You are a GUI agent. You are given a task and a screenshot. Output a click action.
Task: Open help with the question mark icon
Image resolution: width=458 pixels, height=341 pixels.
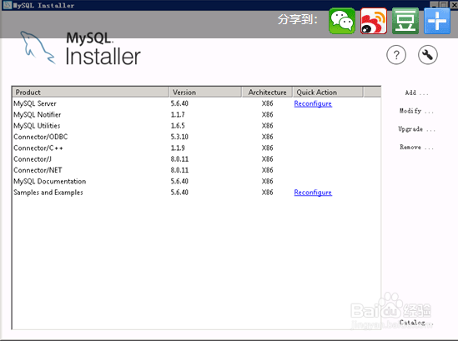click(x=396, y=55)
